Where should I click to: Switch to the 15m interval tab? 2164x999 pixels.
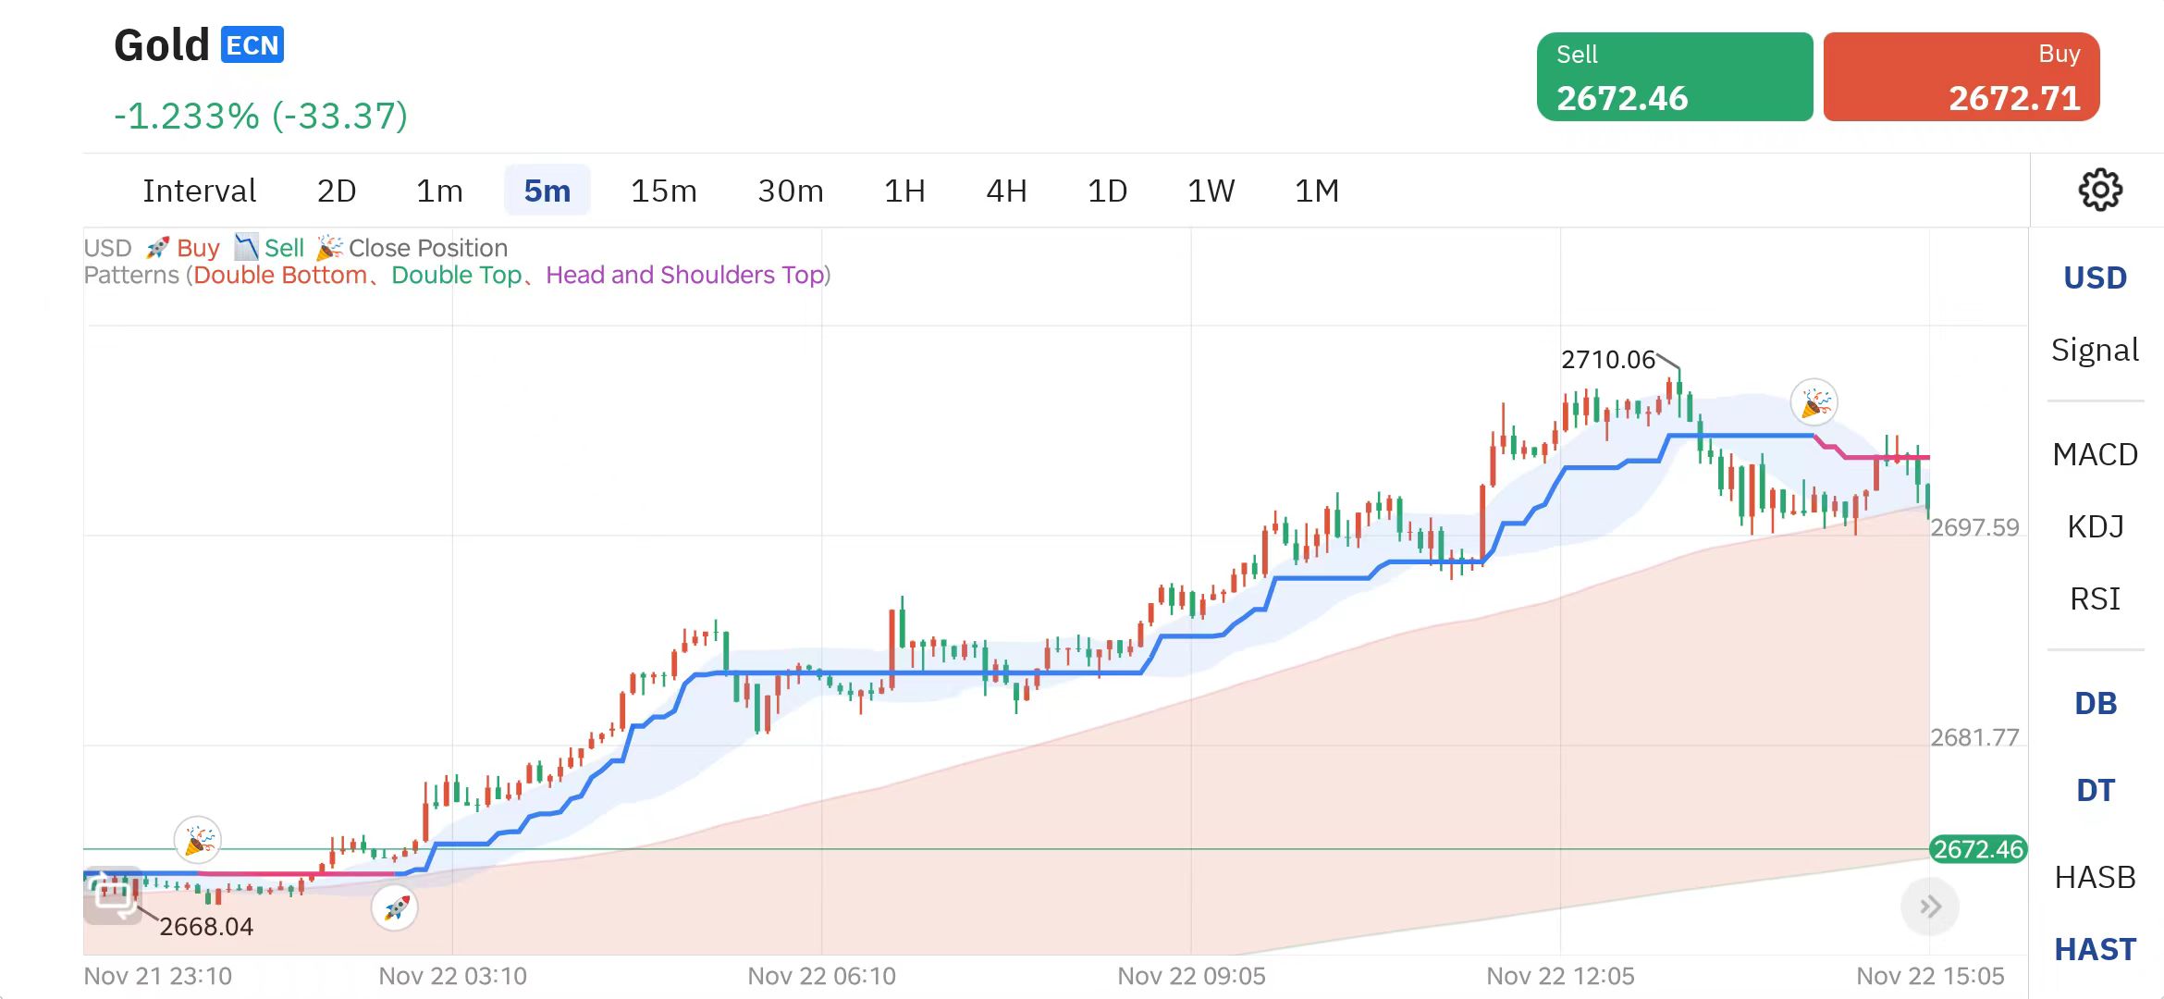663,191
